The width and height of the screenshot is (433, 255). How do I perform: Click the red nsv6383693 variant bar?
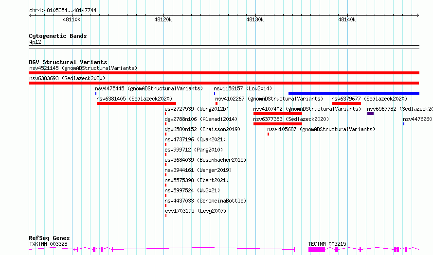[224, 83]
